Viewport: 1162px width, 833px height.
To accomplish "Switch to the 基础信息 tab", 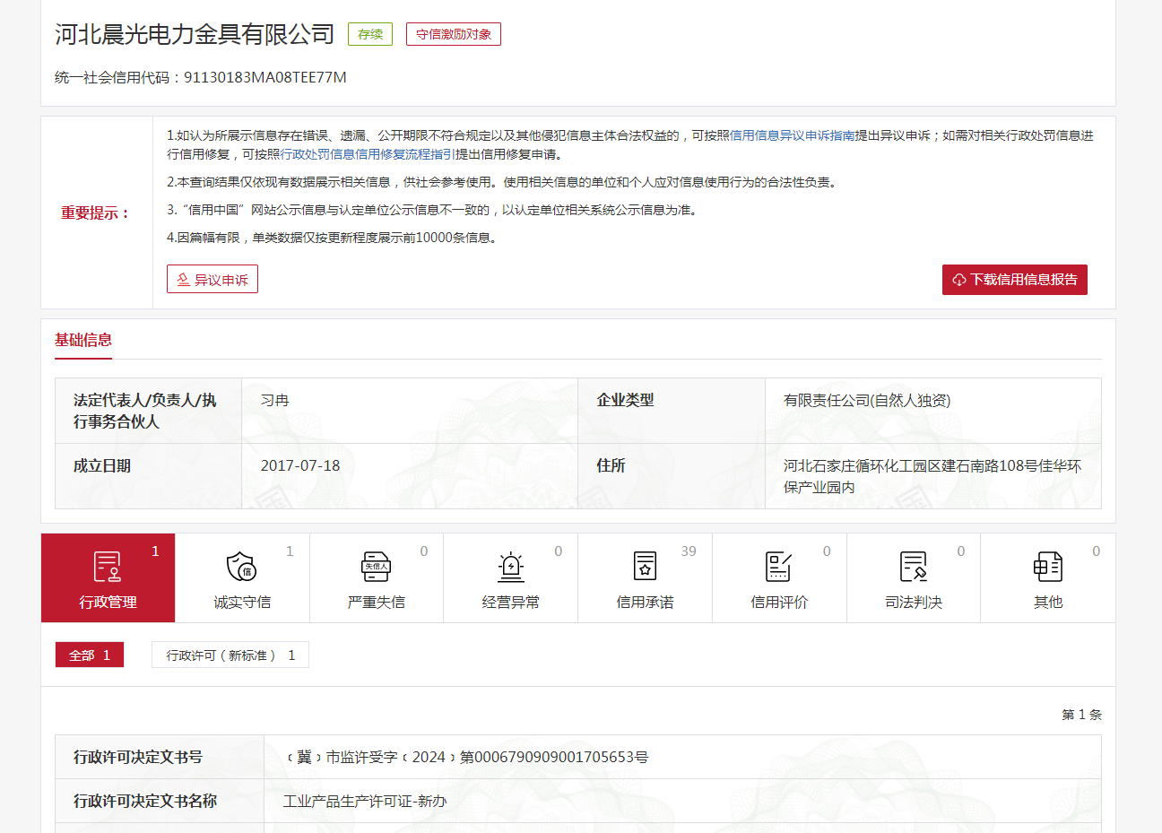I will point(83,340).
